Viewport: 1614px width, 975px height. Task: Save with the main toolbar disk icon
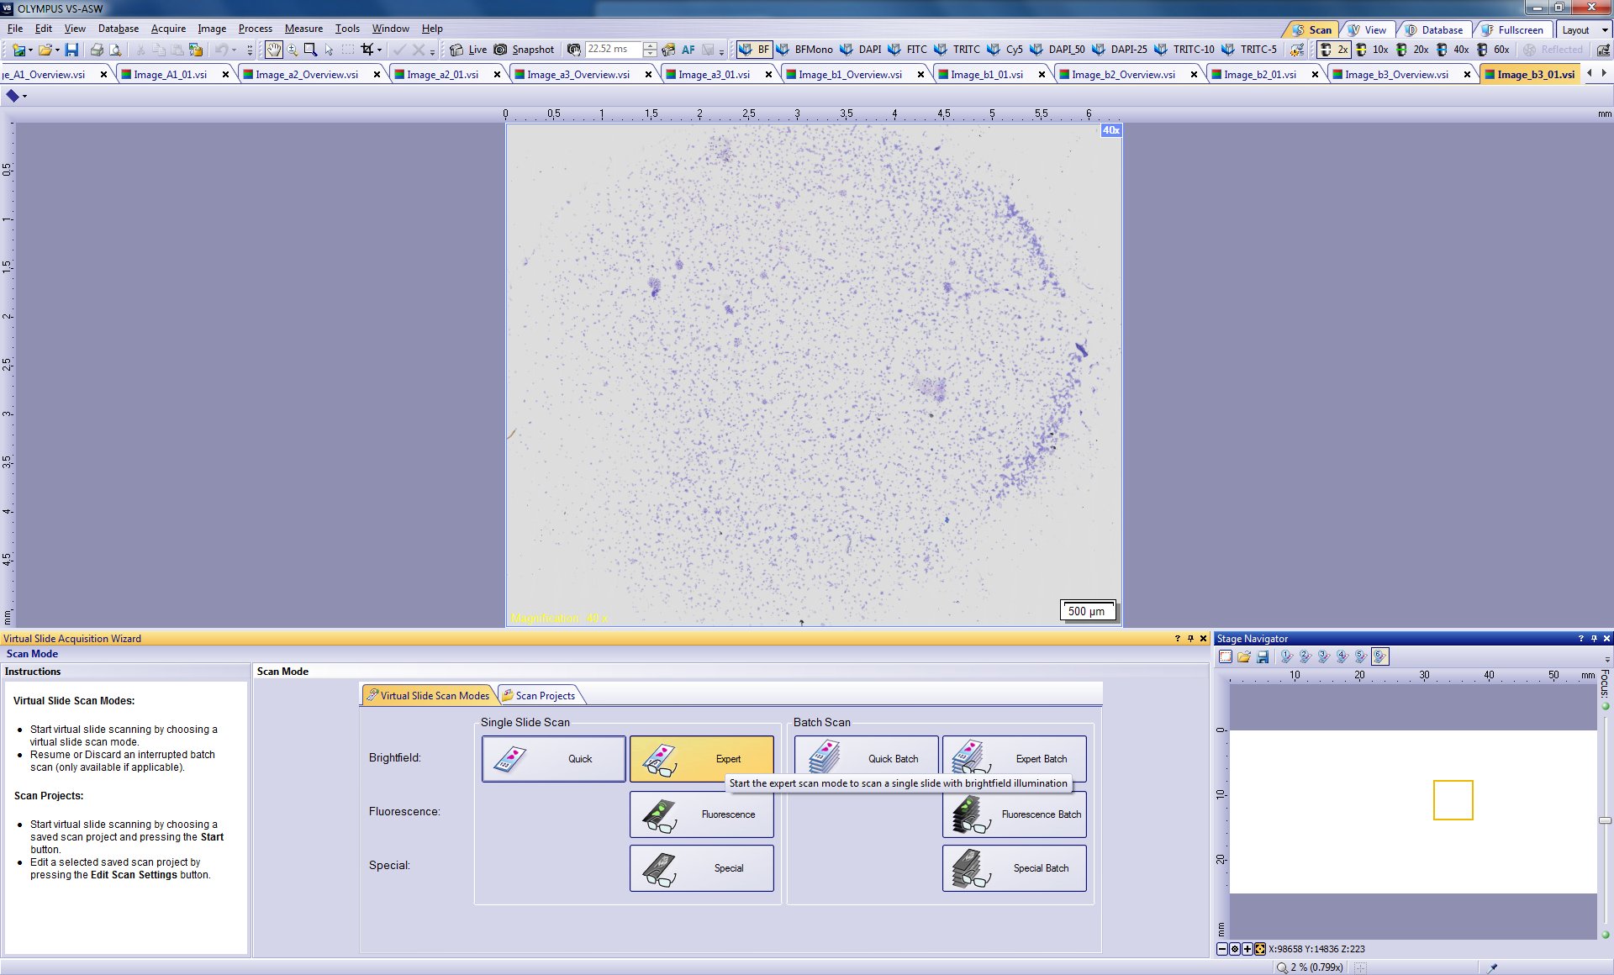[71, 50]
